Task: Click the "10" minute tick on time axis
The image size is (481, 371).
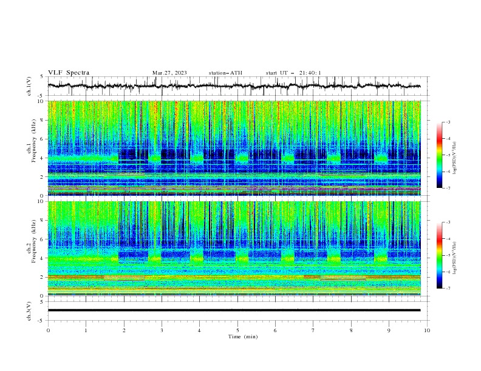Action: [427, 330]
